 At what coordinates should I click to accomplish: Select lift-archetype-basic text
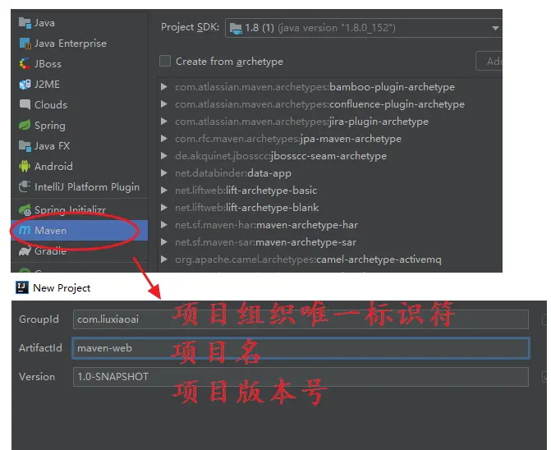(271, 191)
